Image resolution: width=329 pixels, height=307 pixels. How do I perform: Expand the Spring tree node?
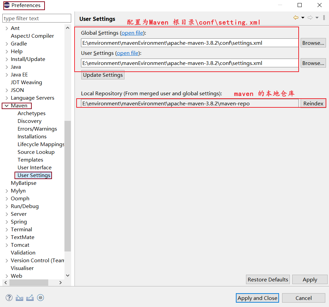pyautogui.click(x=7, y=222)
